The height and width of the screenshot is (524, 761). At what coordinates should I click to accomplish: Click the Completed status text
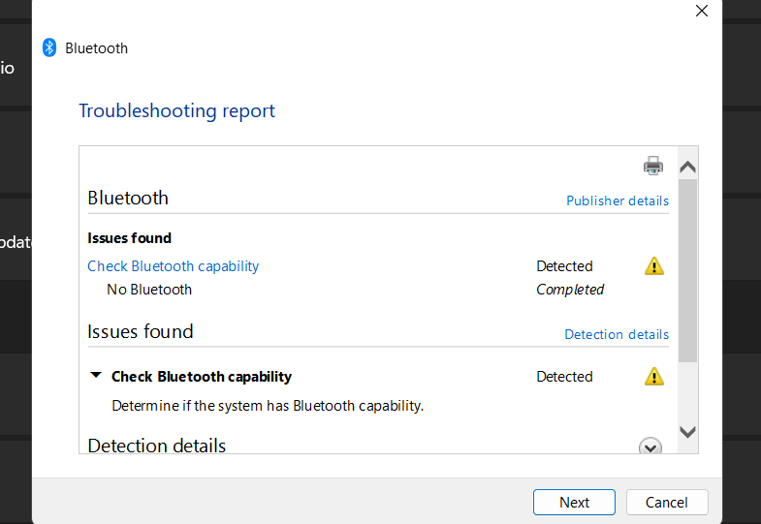[570, 290]
